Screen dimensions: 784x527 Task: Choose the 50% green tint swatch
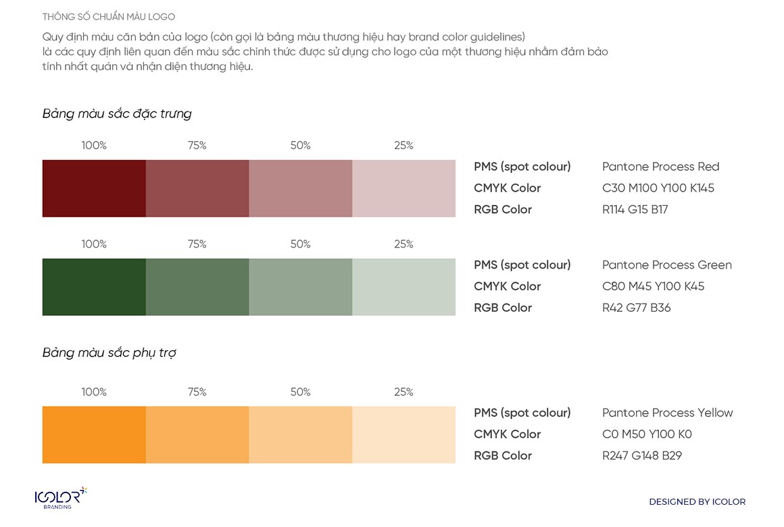click(x=301, y=287)
